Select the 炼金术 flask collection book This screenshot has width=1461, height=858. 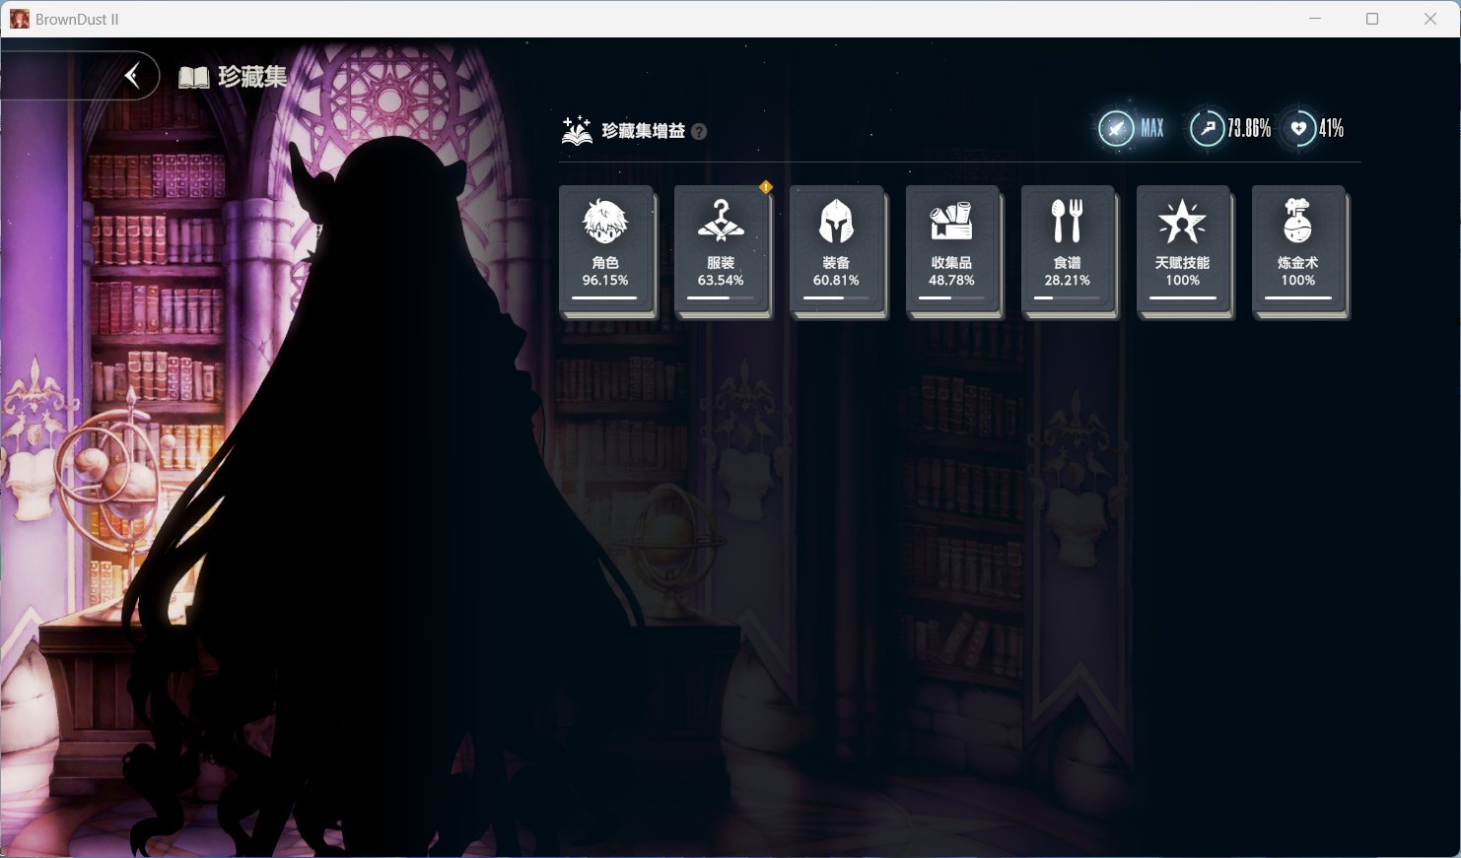coord(1297,250)
